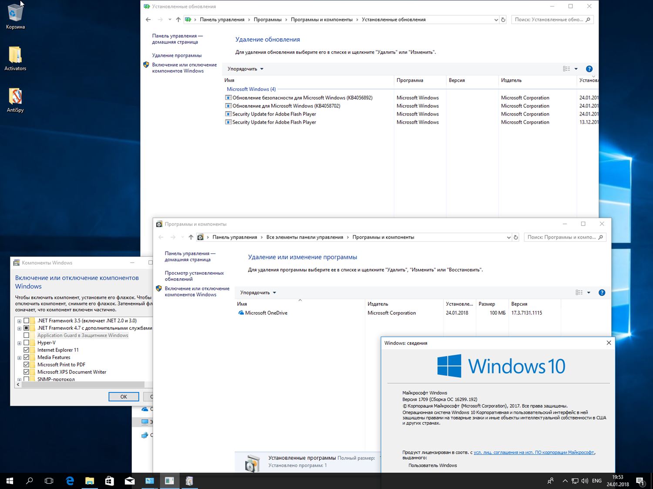Uncheck Microsoft Print to PDF
This screenshot has height=489, width=653.
[x=27, y=365]
